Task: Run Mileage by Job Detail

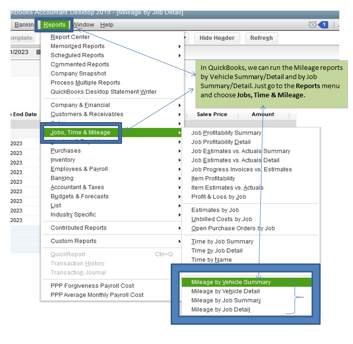Action: 247,310
